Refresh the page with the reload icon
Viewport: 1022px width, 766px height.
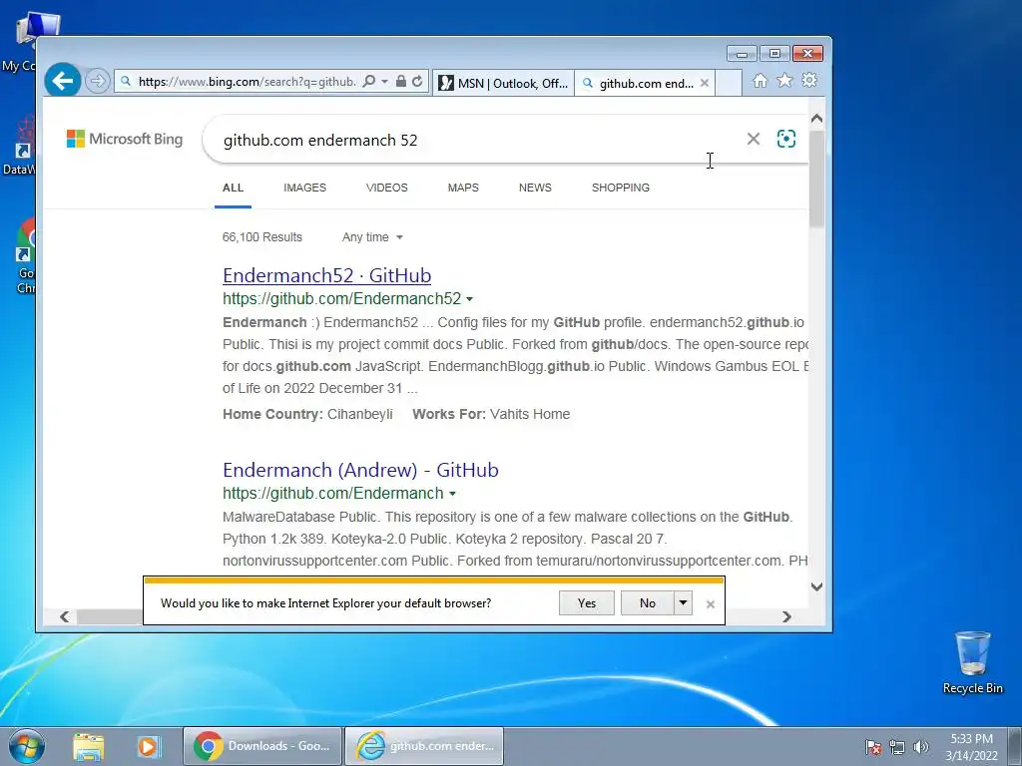point(417,82)
